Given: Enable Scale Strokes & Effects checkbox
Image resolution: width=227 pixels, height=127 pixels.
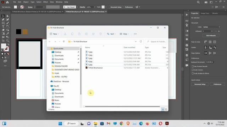Looking at the screenshot, I should pyautogui.click(x=193, y=73).
